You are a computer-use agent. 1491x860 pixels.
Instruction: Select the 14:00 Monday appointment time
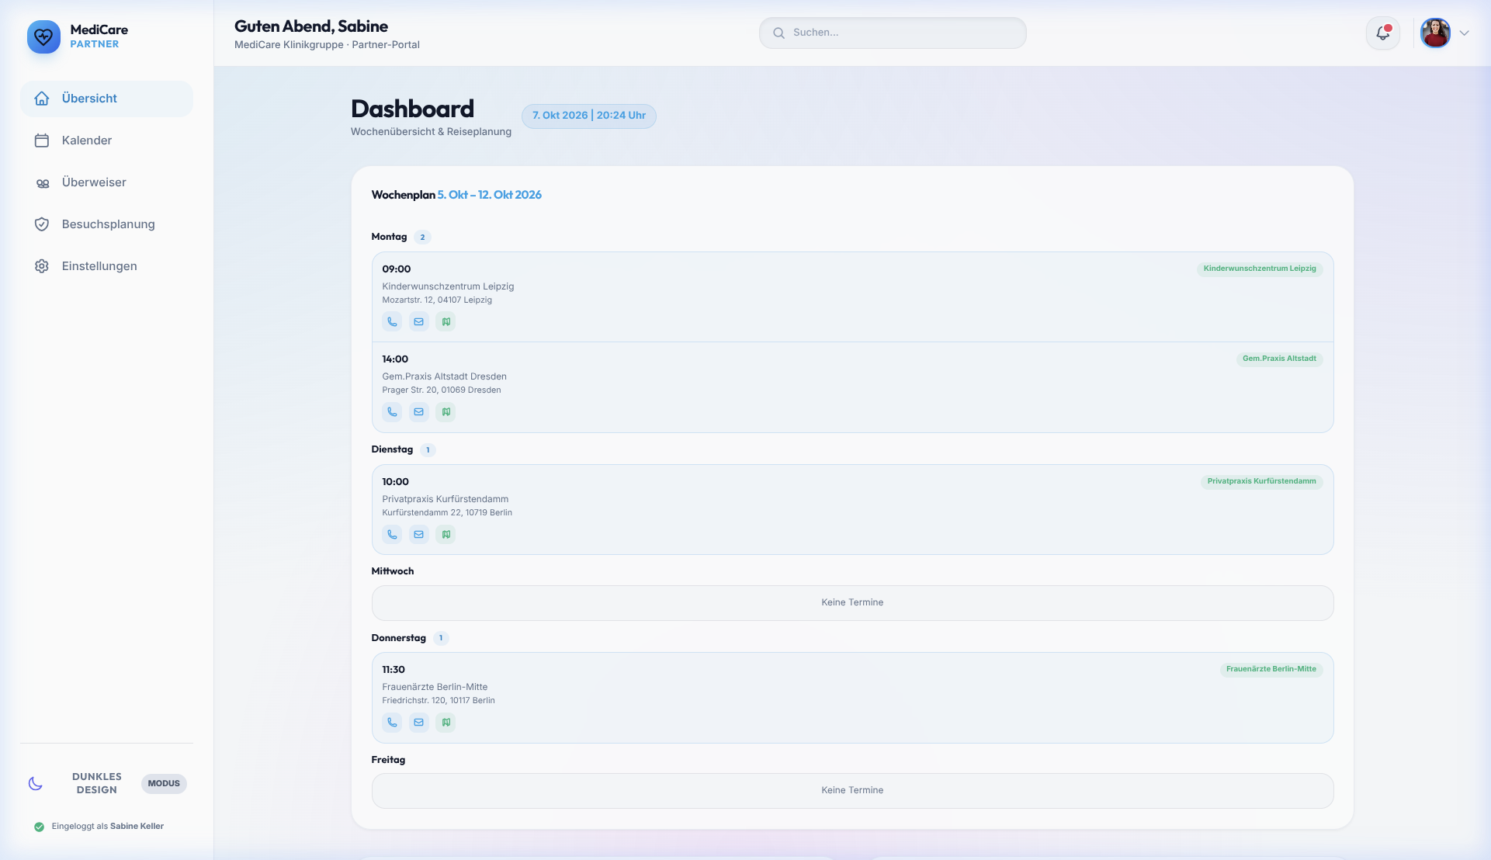tap(395, 359)
